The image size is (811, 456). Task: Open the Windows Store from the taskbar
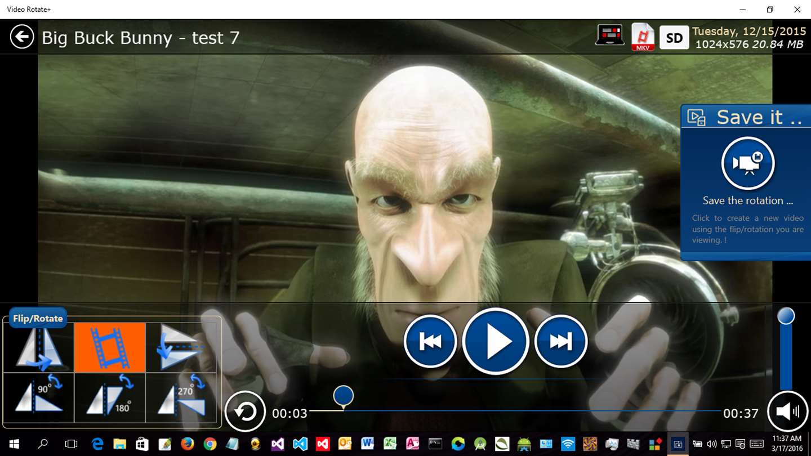(142, 444)
